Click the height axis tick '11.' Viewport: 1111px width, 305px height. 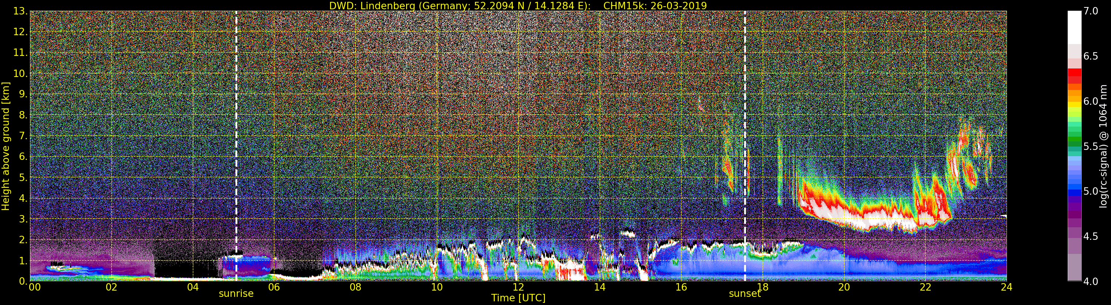(20, 53)
